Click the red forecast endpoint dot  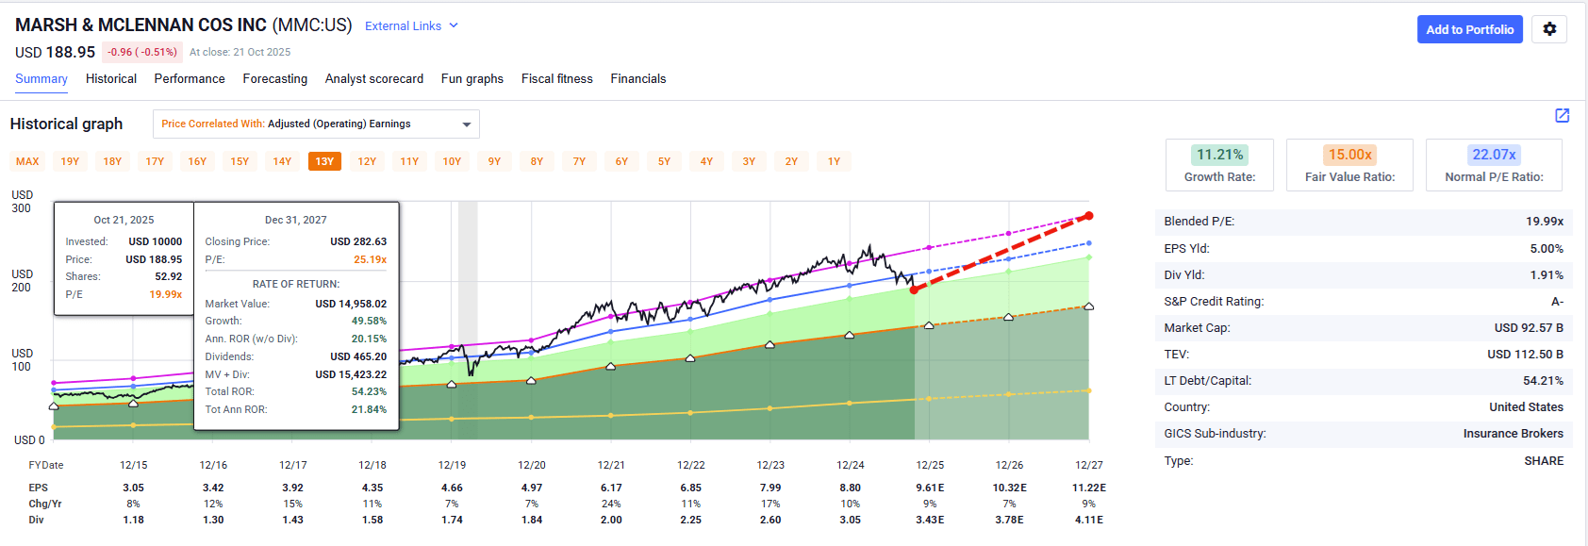[1089, 216]
